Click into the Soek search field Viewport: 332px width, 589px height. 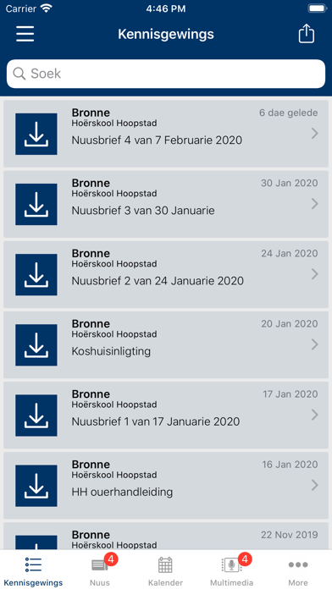(166, 74)
